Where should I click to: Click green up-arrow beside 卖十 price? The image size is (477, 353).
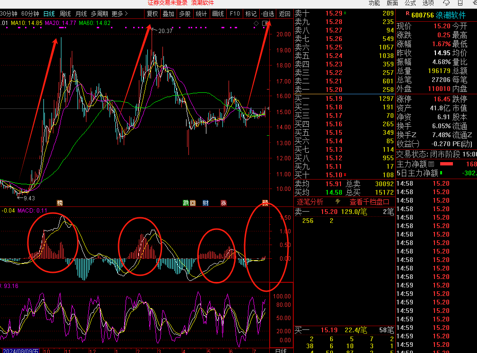(345, 13)
